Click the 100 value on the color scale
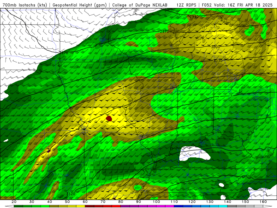Viewport: 277px width, 208px height. (x=157, y=202)
